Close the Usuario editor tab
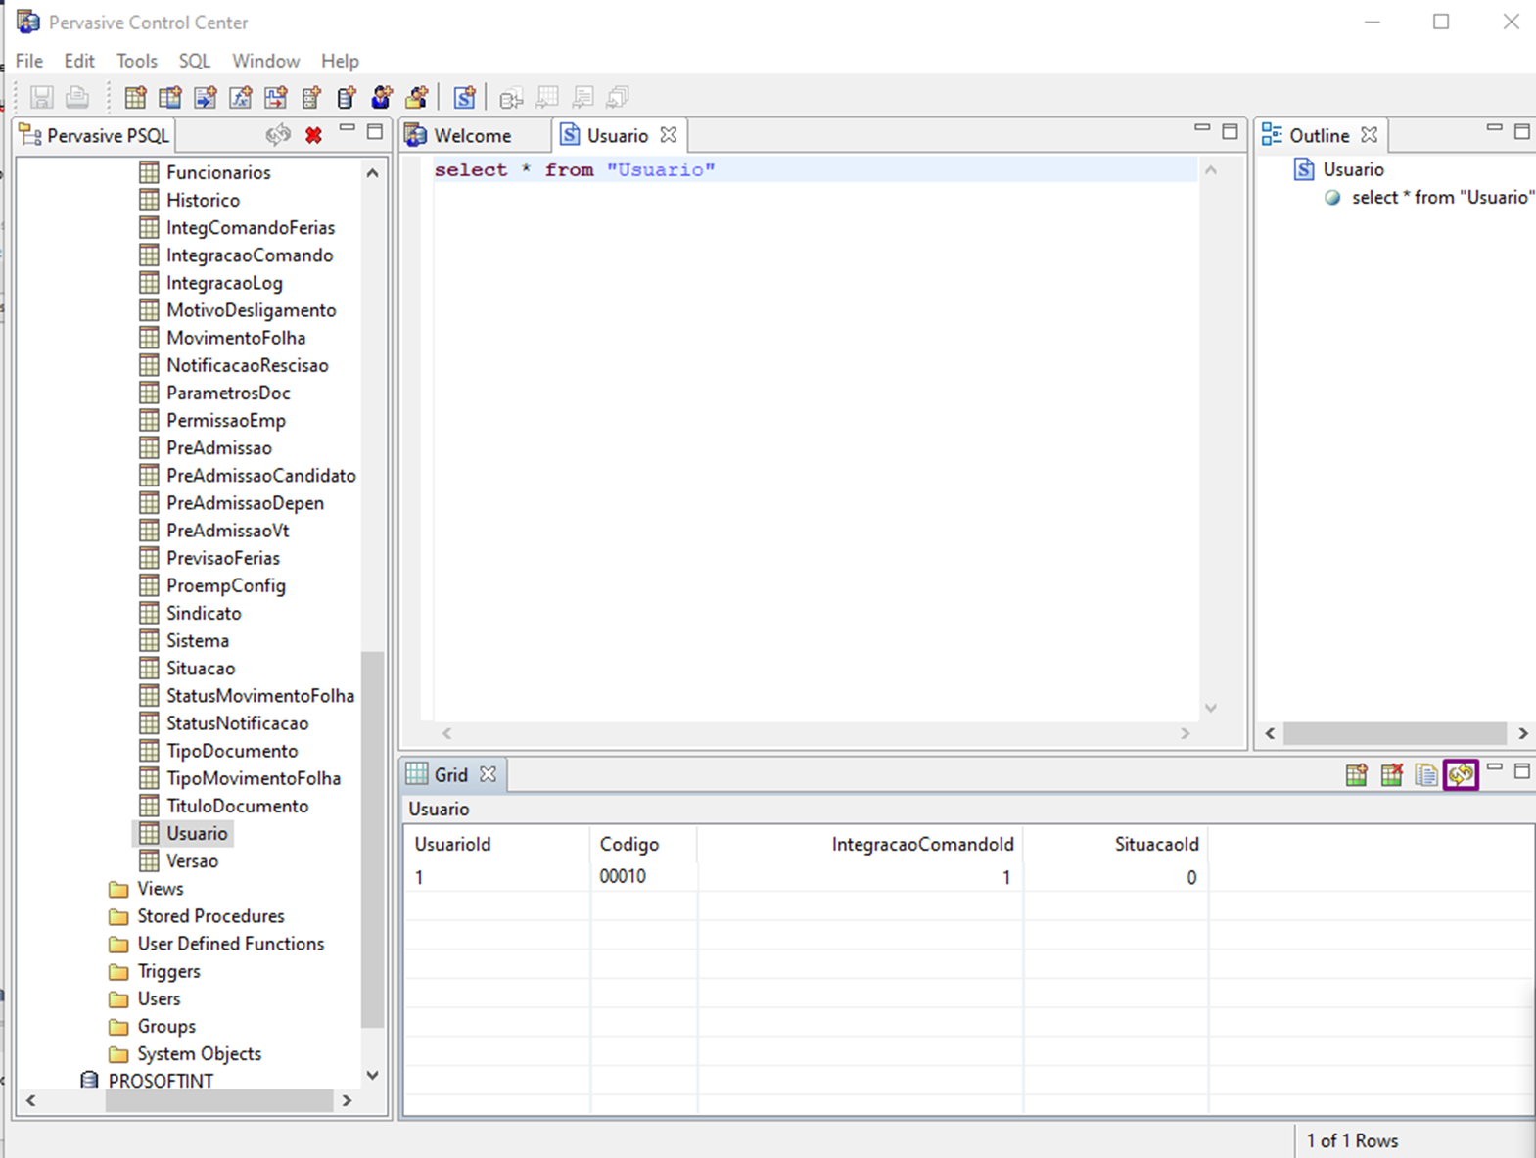This screenshot has width=1536, height=1158. pos(669,135)
